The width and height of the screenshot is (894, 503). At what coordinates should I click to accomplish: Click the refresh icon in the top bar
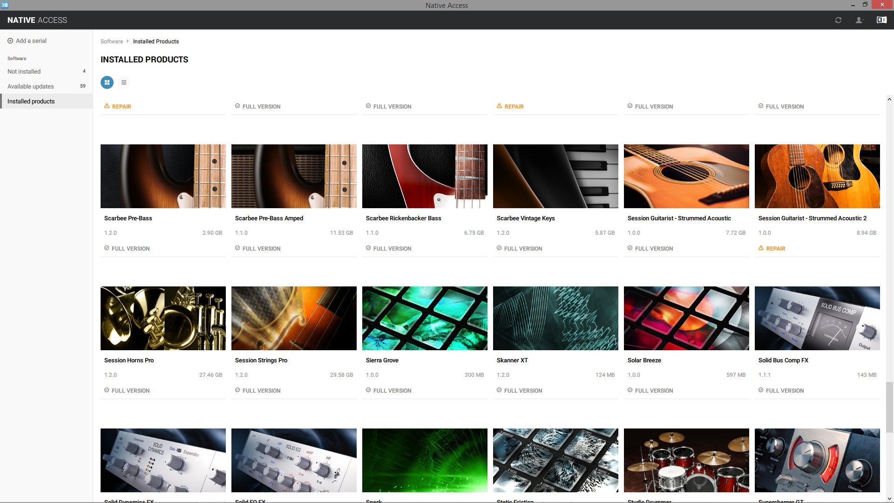coord(838,20)
